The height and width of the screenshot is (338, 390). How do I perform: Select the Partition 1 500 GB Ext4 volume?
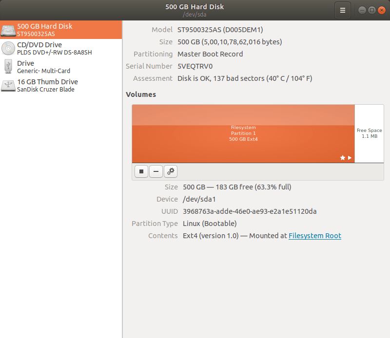click(243, 133)
